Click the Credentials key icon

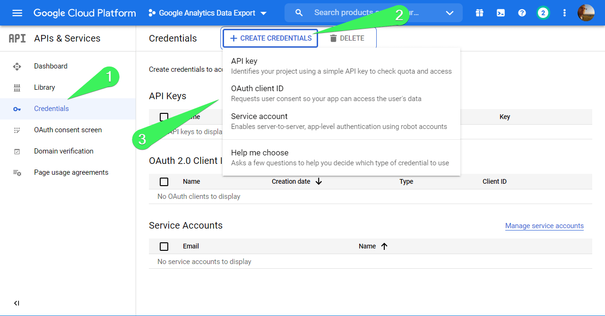click(x=17, y=109)
